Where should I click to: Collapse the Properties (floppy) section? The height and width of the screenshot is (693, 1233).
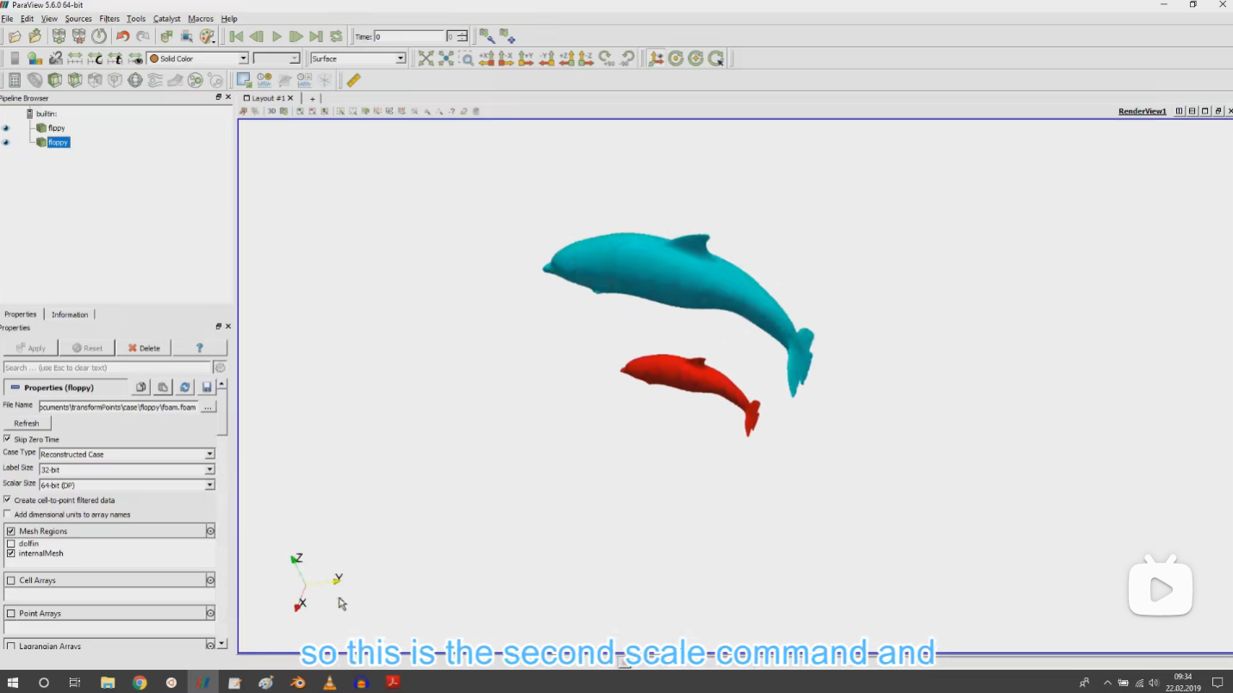pyautogui.click(x=15, y=387)
